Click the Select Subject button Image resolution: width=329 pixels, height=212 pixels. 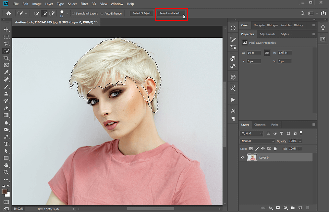coord(142,13)
